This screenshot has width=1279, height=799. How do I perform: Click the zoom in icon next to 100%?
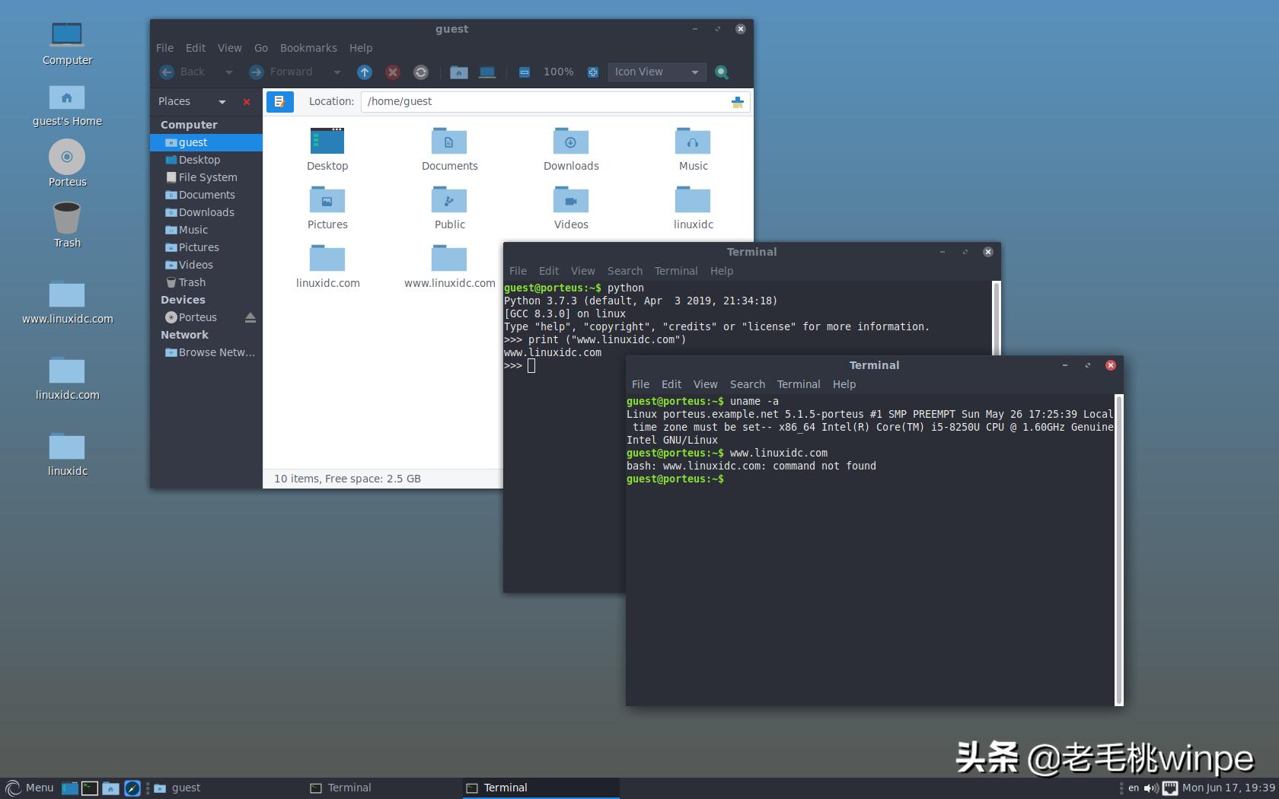592,72
